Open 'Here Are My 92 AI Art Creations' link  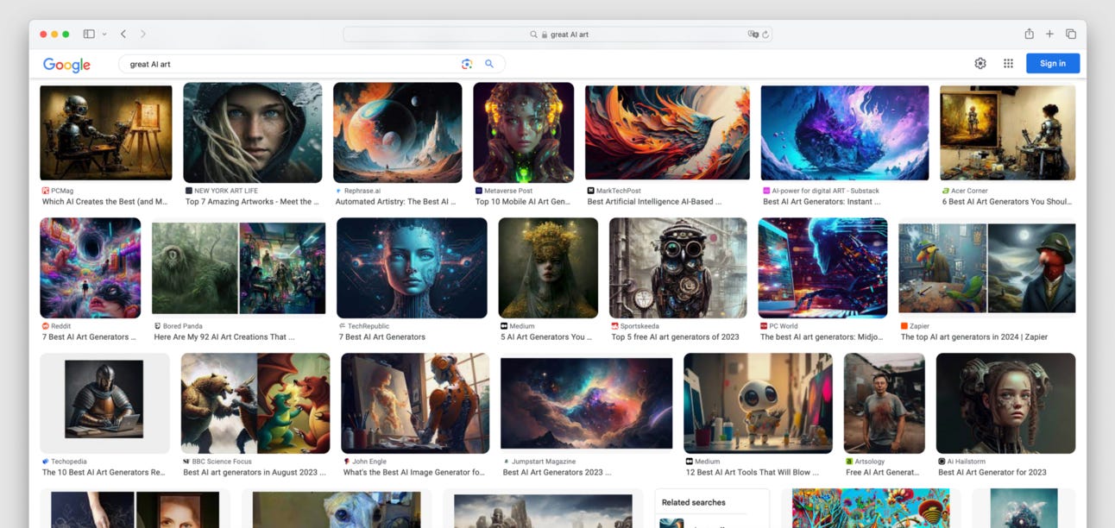224,337
